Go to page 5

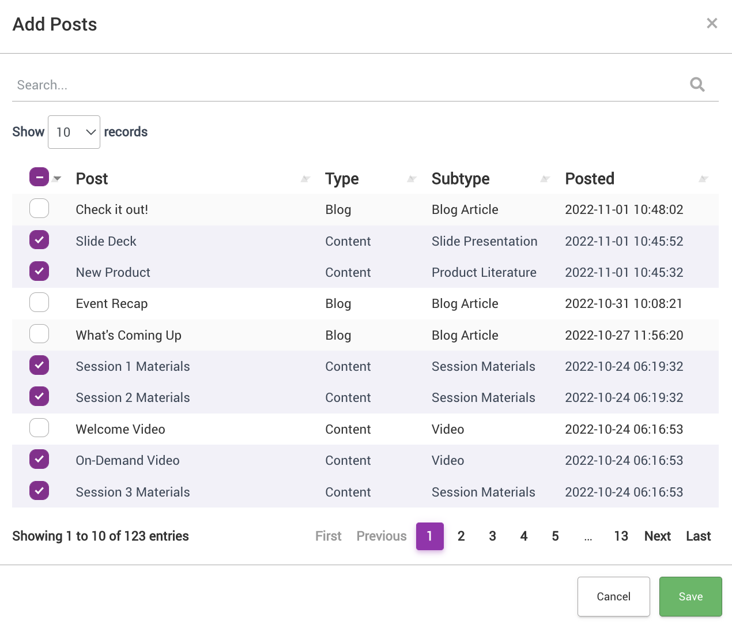555,536
